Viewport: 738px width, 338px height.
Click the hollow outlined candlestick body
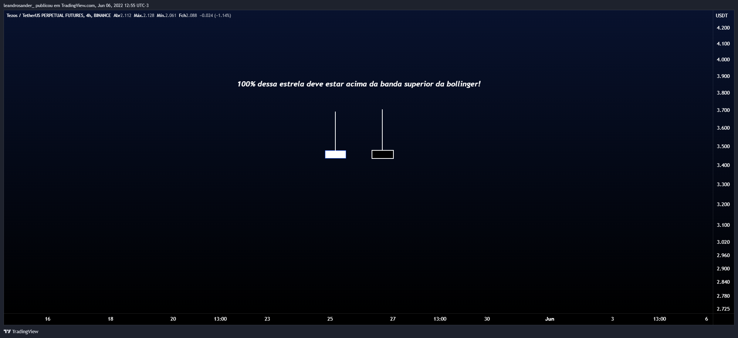coord(383,154)
